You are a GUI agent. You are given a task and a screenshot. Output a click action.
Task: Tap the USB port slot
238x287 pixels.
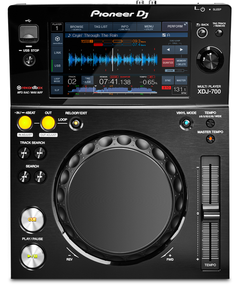click(29, 33)
